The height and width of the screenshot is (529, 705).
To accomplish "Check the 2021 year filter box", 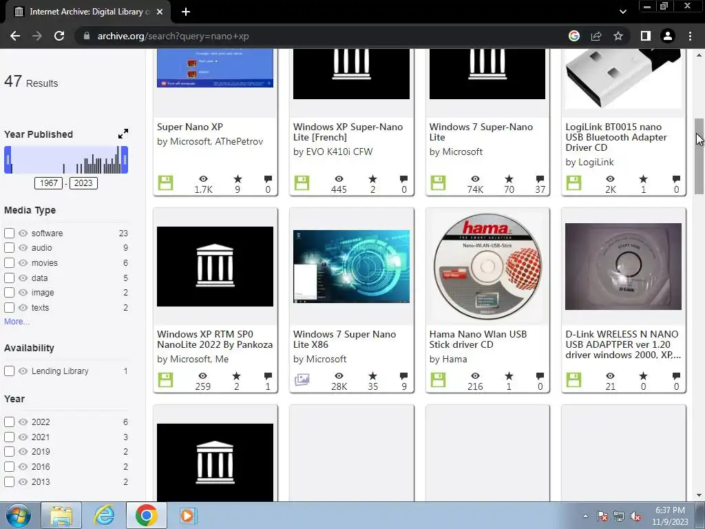I will [9, 437].
